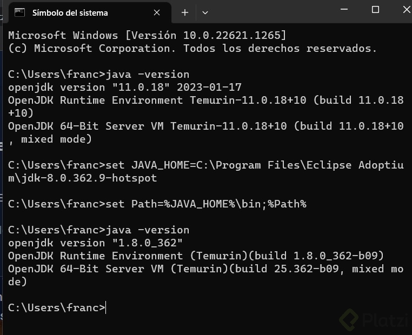Place cursor at the active C:\Users\franc> prompt
This screenshot has height=335, width=412.
coord(57,307)
